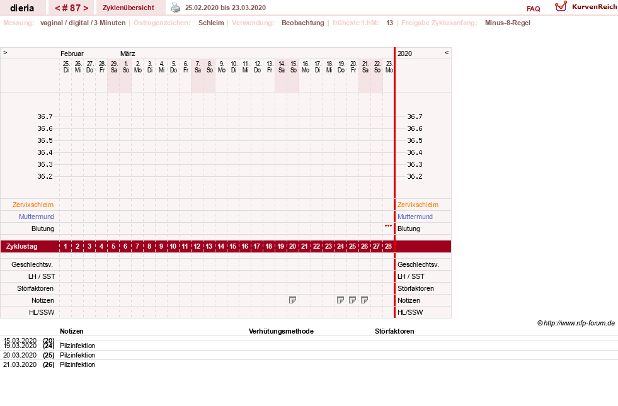Image resolution: width=618 pixels, height=406 pixels.
Task: Click the Februar month label
Action: [72, 54]
